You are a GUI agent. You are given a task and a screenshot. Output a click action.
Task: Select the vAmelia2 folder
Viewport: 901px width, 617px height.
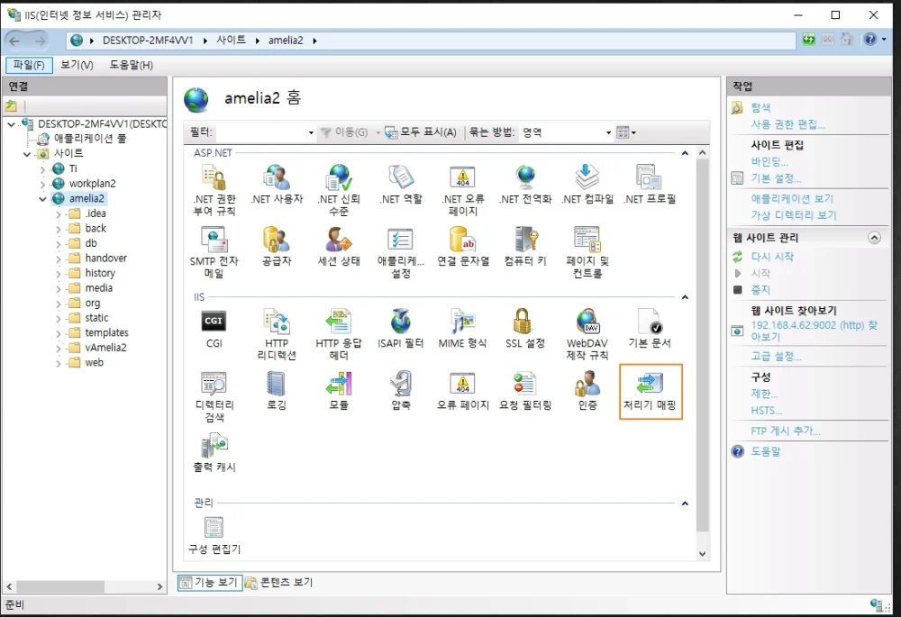point(105,348)
